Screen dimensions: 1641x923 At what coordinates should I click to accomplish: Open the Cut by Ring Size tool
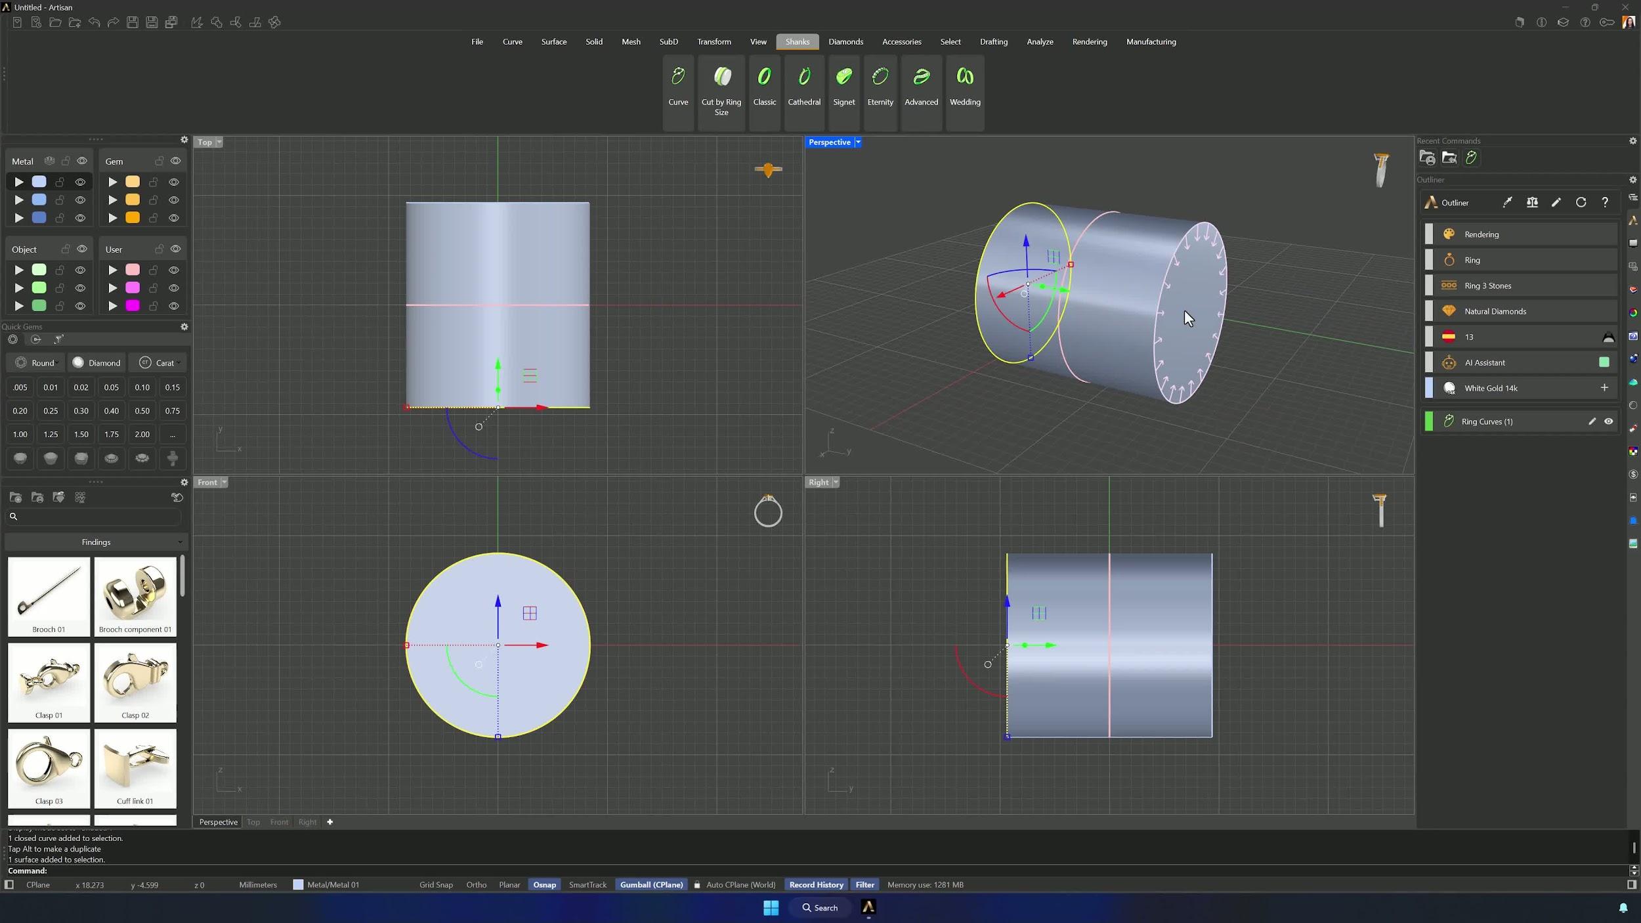point(721,92)
